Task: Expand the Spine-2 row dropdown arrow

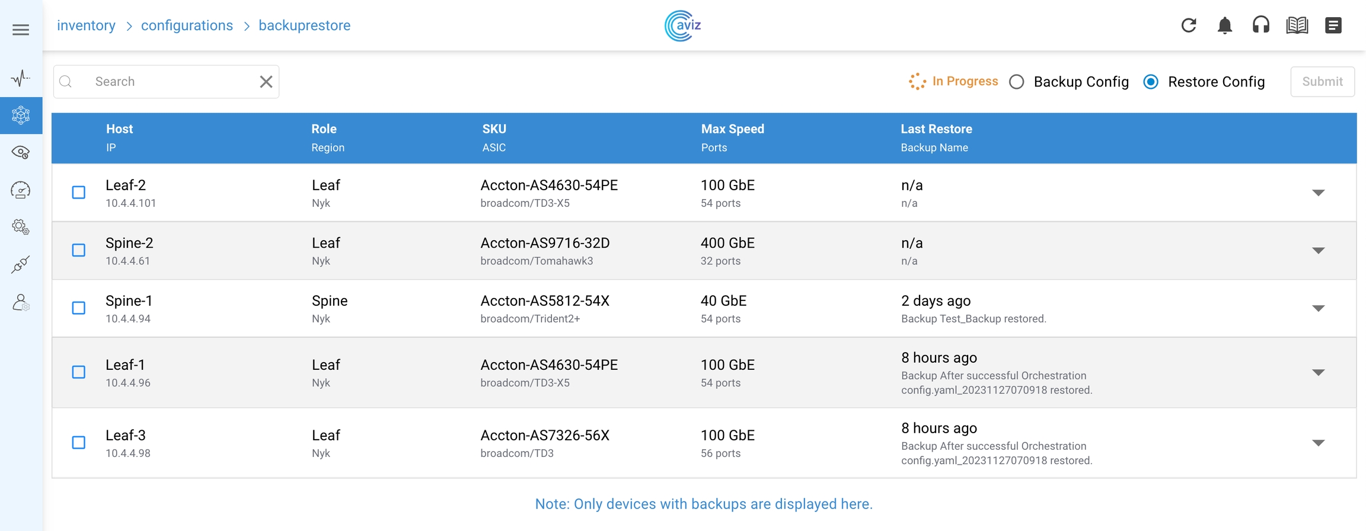Action: (x=1318, y=251)
